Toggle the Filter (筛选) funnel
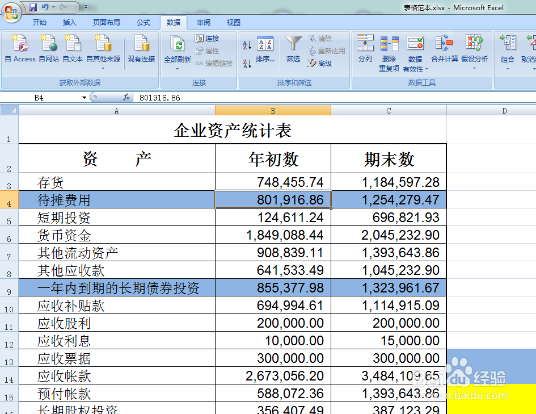536x414 pixels. point(293,49)
